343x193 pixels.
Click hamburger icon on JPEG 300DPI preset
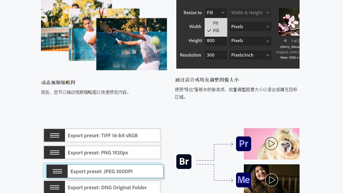tap(57, 171)
